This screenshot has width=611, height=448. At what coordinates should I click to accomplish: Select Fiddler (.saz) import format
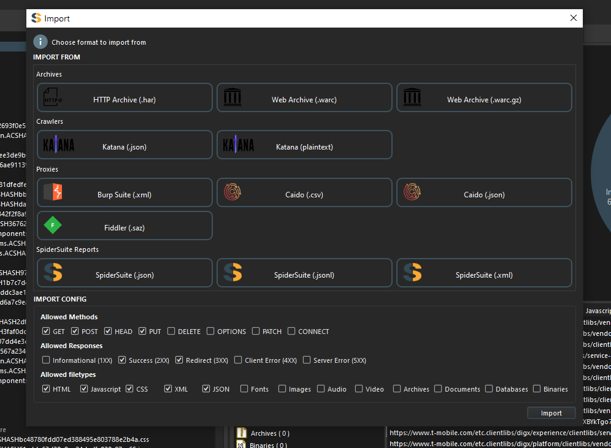pos(125,226)
